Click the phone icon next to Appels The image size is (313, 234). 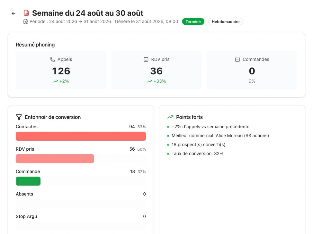pyautogui.click(x=52, y=59)
